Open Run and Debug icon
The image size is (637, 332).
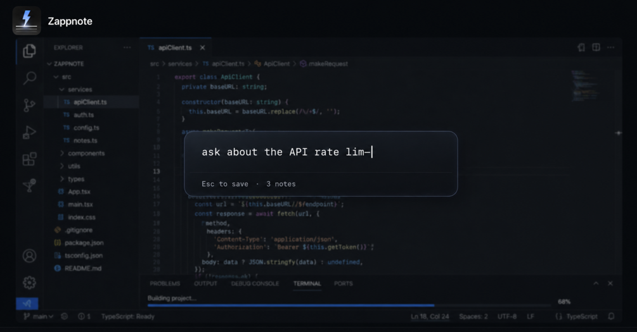tap(29, 132)
